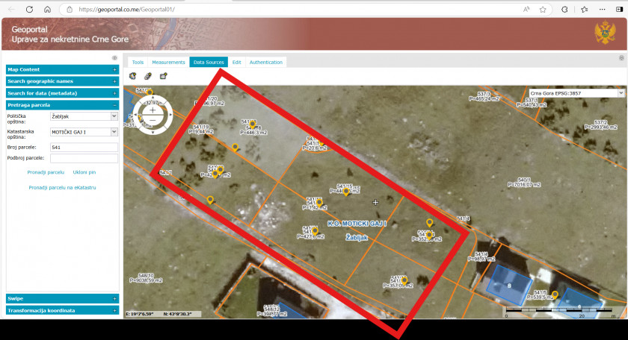
Task: Add page to favorites with star icon
Action: (544, 10)
